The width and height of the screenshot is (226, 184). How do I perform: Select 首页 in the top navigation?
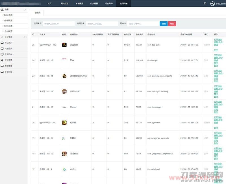pyautogui.click(x=49, y=3)
